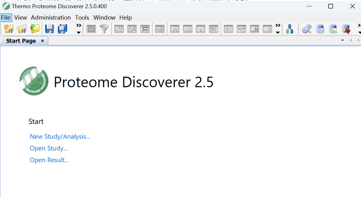Click the result table grid icon
361x198 pixels.
[x=91, y=29]
